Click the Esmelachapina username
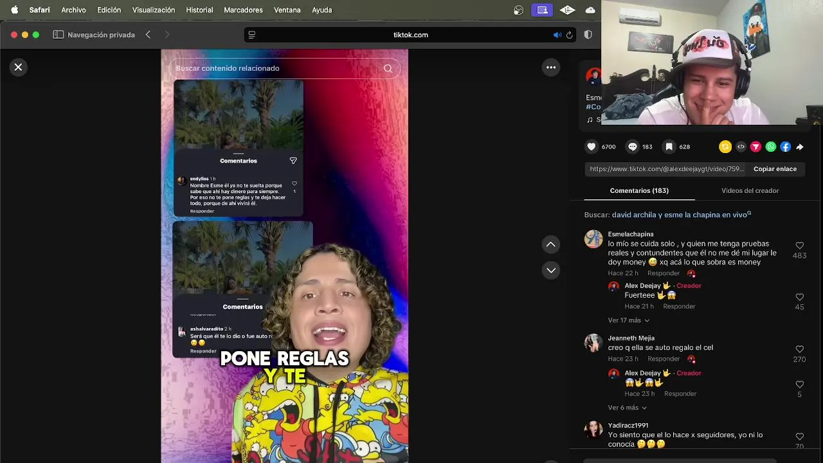823x463 pixels. click(630, 234)
